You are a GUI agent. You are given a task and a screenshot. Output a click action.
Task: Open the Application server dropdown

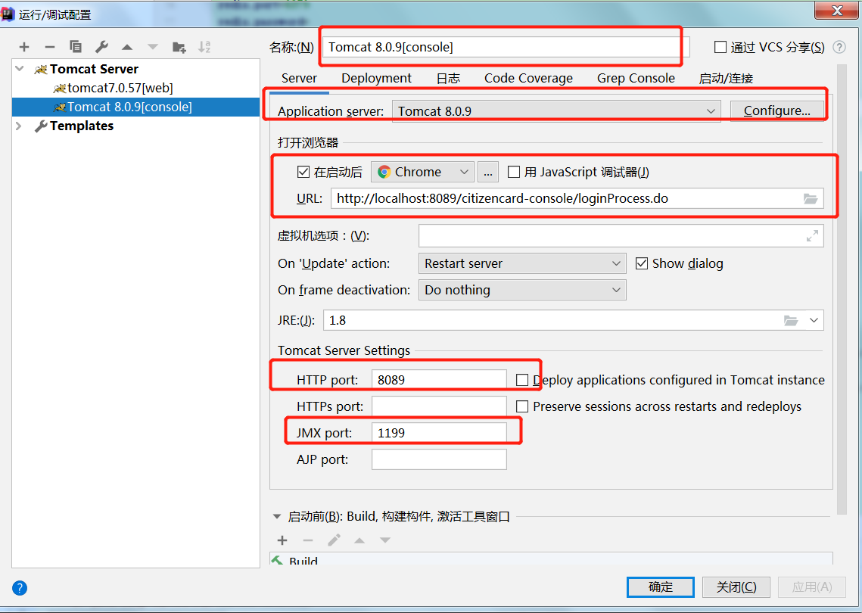[x=556, y=111]
